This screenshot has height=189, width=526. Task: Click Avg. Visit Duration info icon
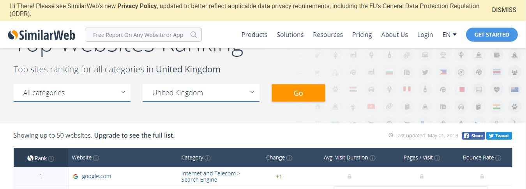coord(372,158)
